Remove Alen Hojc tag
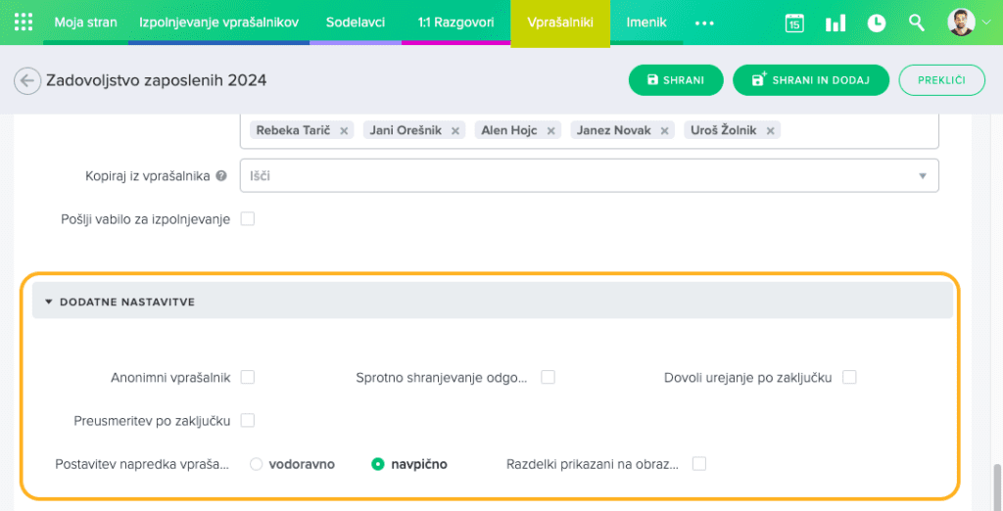This screenshot has height=511, width=1003. [550, 131]
